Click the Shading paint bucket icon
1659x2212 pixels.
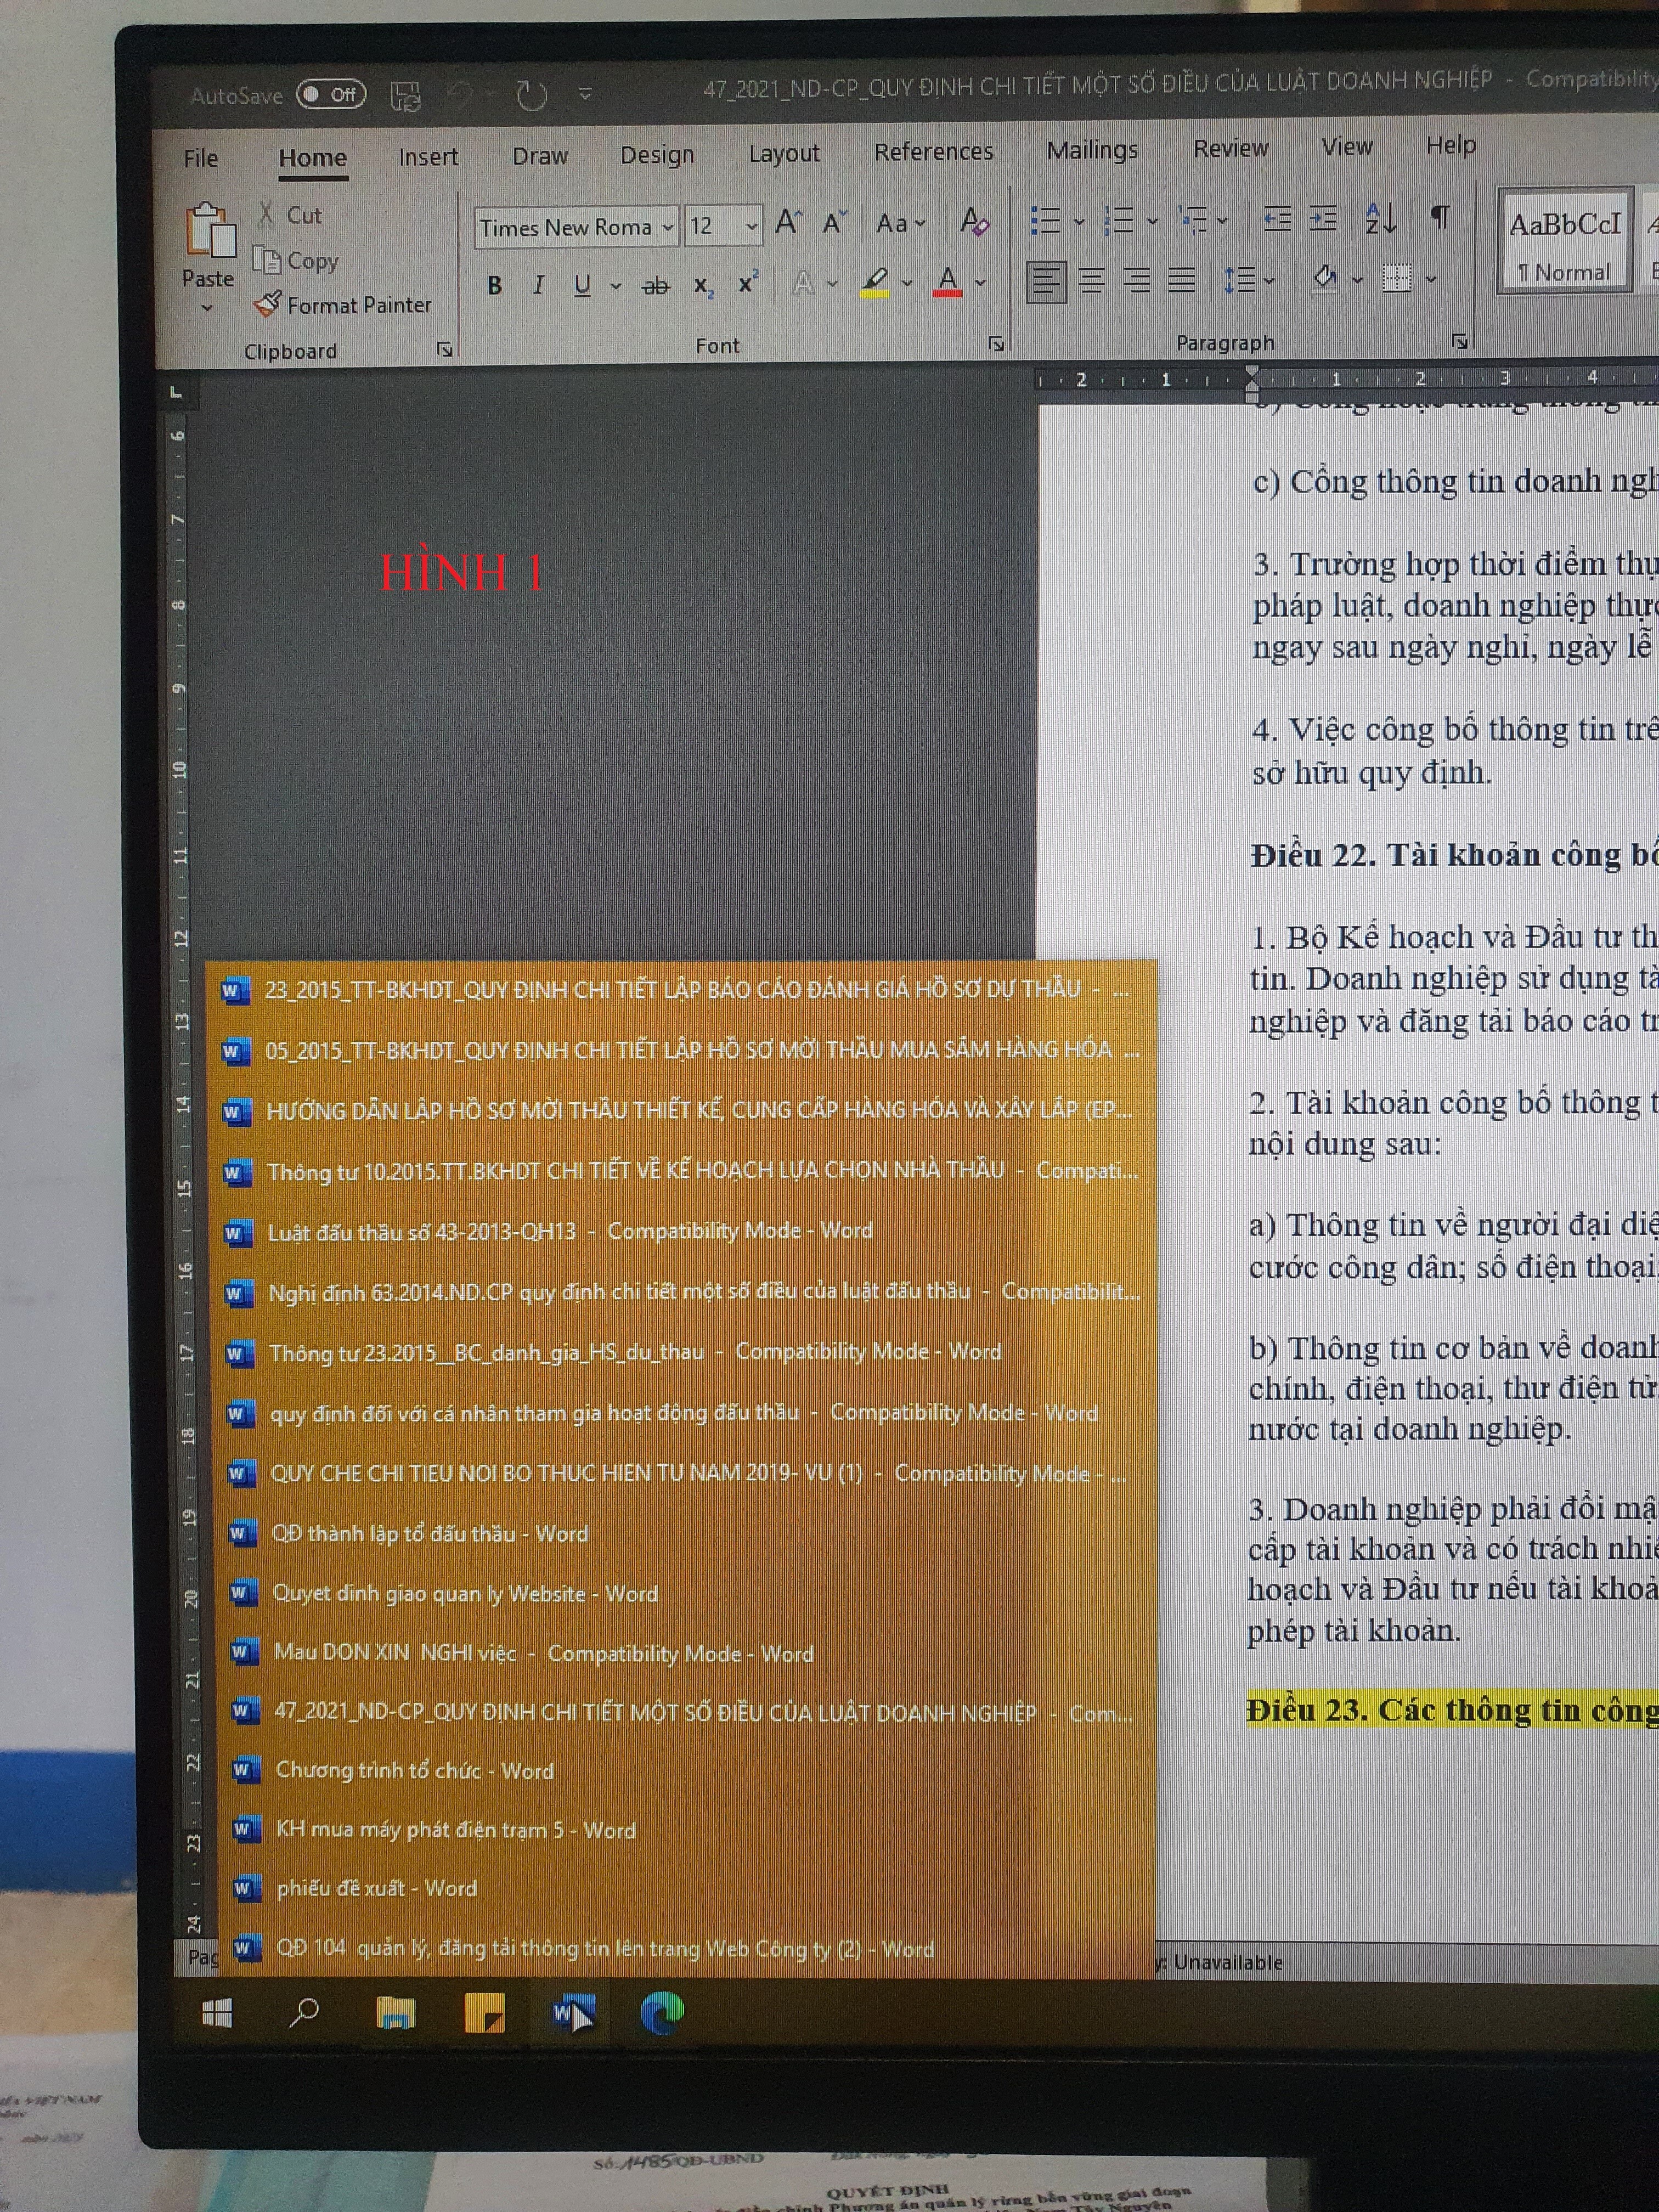1325,277
